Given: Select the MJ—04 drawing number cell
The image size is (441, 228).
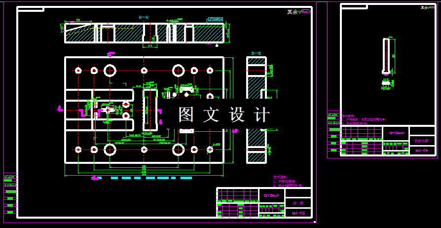Looking at the screenshot, I should (422, 151).
